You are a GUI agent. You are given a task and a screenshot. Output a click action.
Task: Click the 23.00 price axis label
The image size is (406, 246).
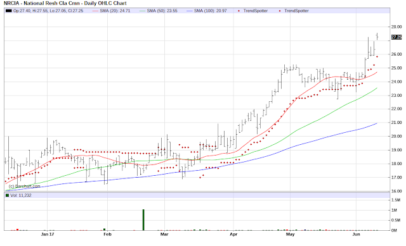pos(396,95)
